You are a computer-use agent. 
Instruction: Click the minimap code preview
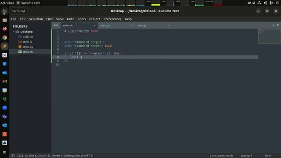269,36
